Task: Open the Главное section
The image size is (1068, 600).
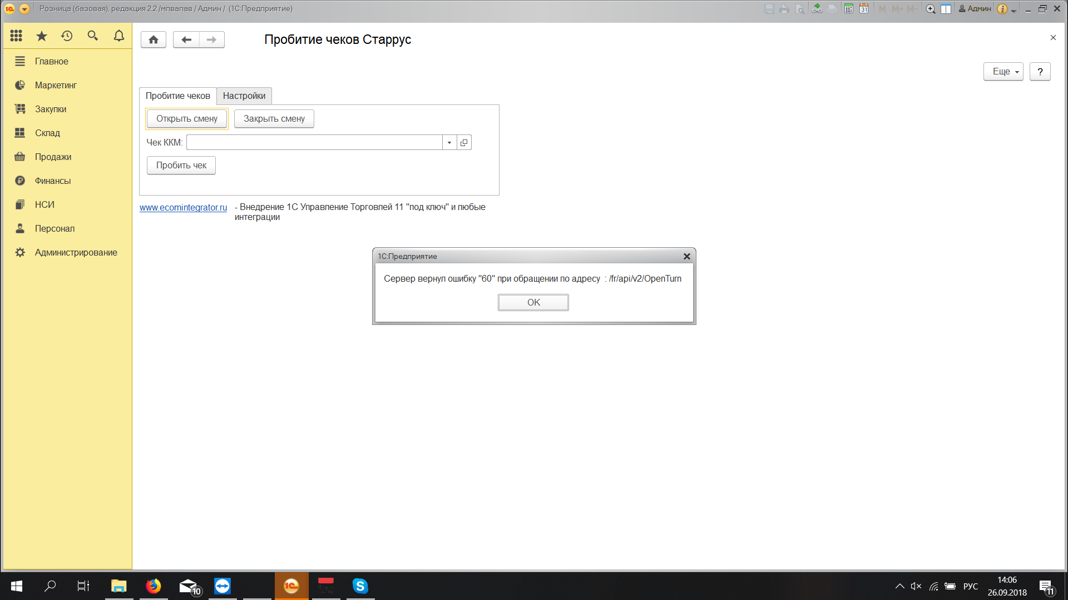Action: 67,62
